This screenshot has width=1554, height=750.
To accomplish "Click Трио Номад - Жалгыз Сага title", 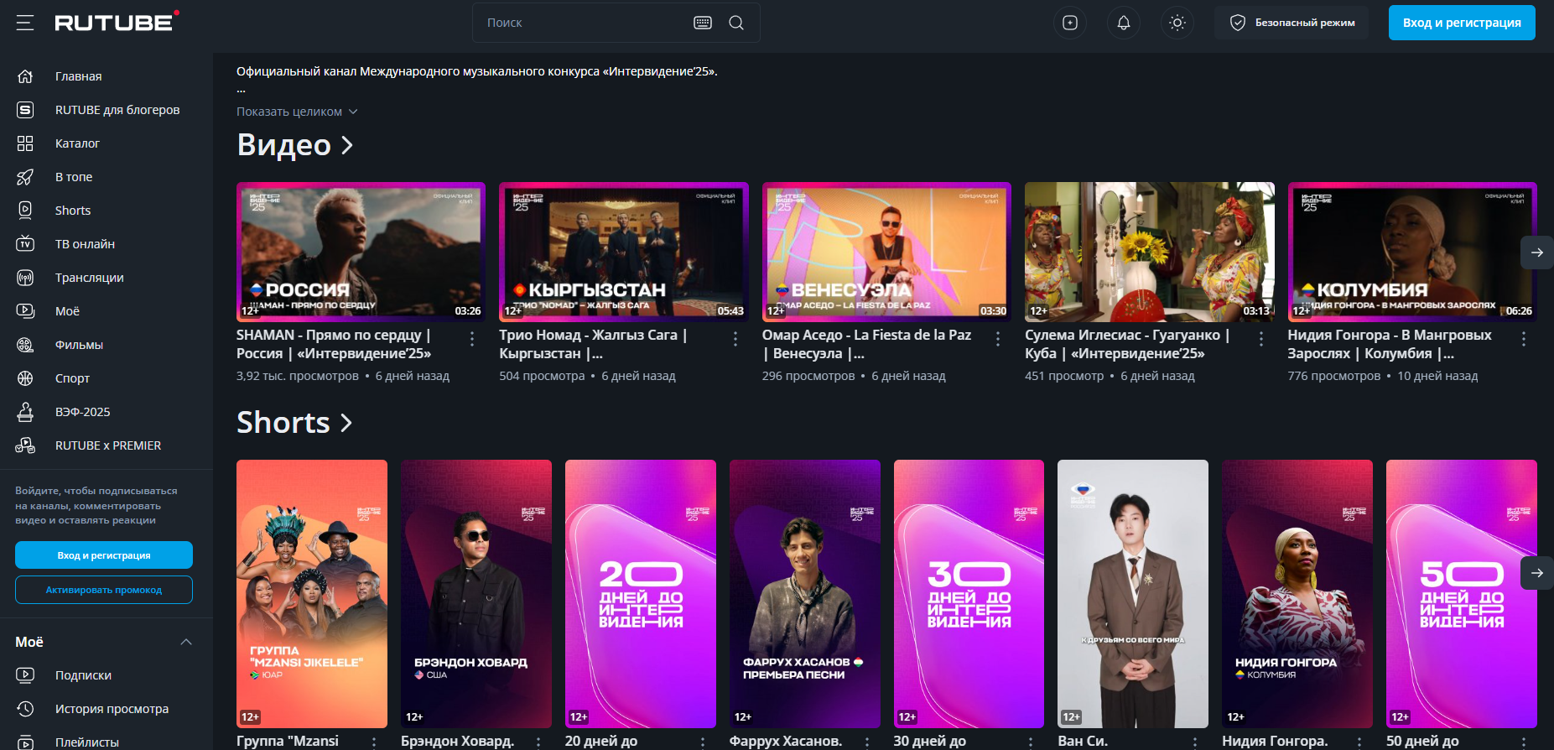I will 593,344.
